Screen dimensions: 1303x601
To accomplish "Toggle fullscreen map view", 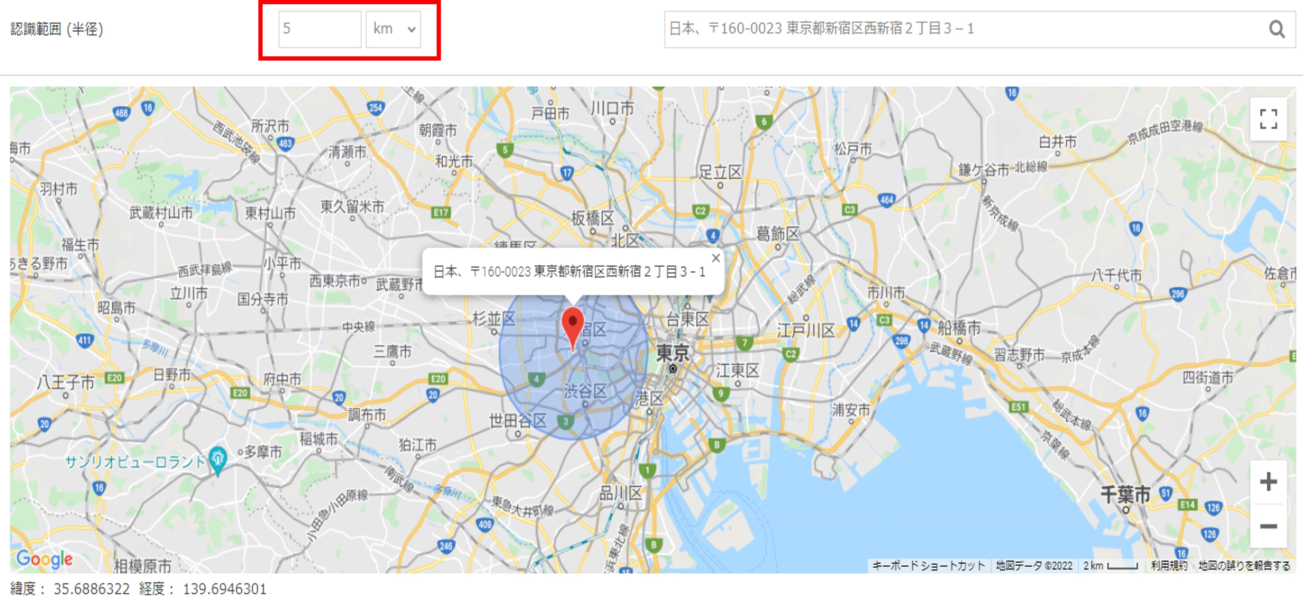I will (x=1268, y=119).
